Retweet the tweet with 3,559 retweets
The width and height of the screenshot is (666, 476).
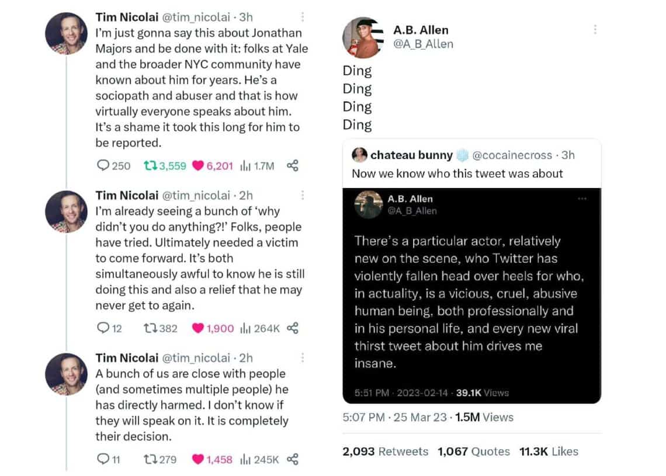point(151,166)
